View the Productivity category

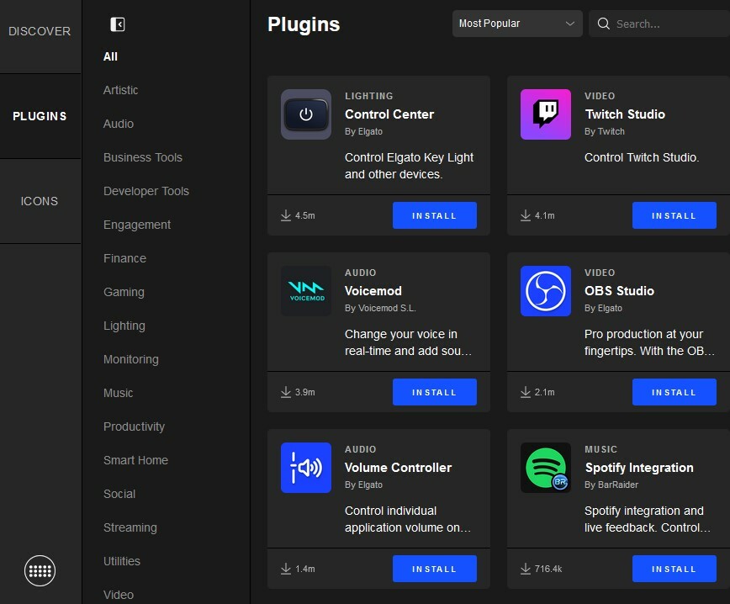[x=134, y=427]
